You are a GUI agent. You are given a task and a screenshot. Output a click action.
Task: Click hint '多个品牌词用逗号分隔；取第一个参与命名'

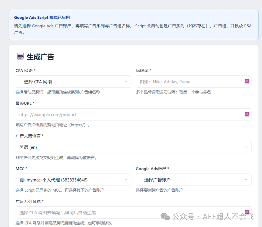[x=173, y=92]
